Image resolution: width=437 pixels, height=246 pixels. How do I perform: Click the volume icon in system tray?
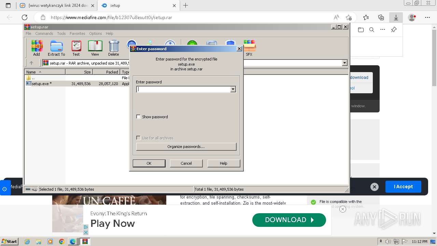click(x=388, y=242)
